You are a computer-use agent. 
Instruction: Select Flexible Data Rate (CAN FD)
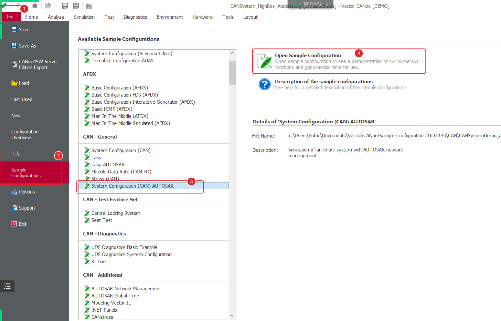tap(121, 172)
